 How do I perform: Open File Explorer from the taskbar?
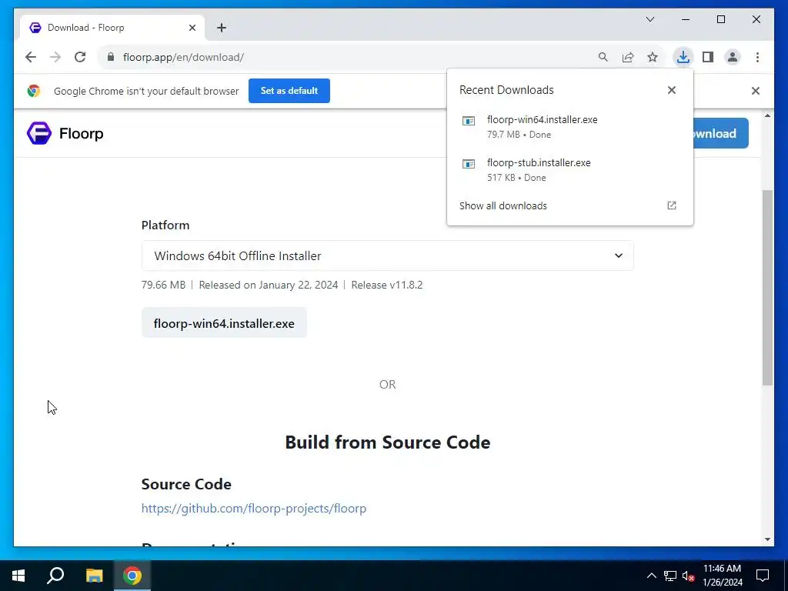point(94,576)
